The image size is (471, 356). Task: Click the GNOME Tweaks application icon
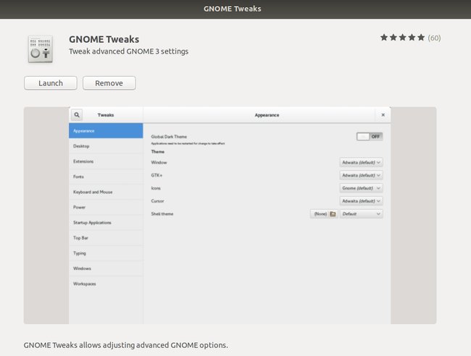pyautogui.click(x=41, y=49)
